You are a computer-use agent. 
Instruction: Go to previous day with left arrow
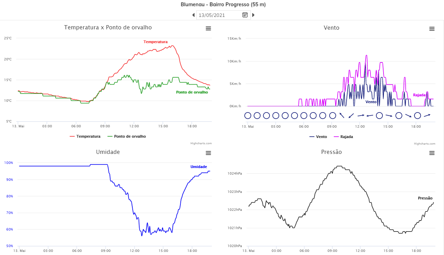[x=193, y=15]
